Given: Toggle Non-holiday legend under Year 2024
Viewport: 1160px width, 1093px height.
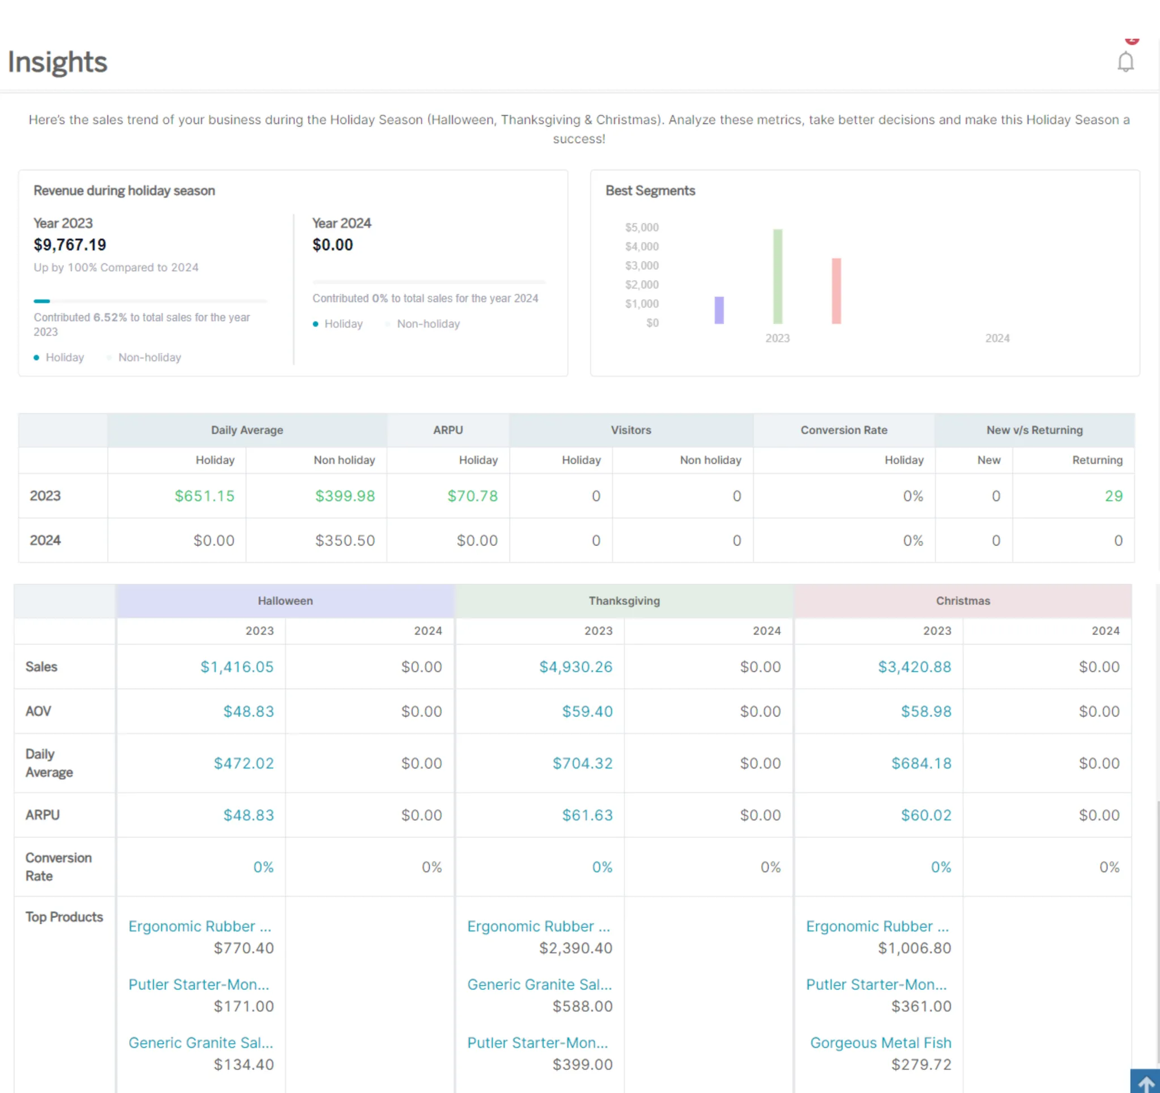Looking at the screenshot, I should coord(423,323).
